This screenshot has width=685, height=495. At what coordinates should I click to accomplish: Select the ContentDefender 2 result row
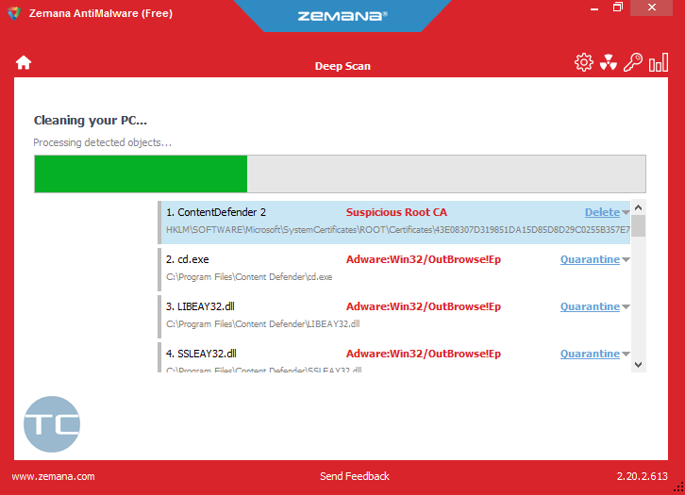394,223
